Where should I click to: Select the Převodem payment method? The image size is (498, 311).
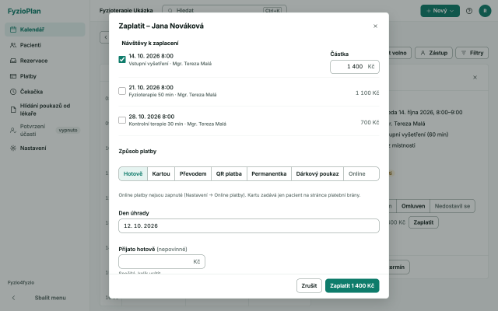tap(193, 174)
